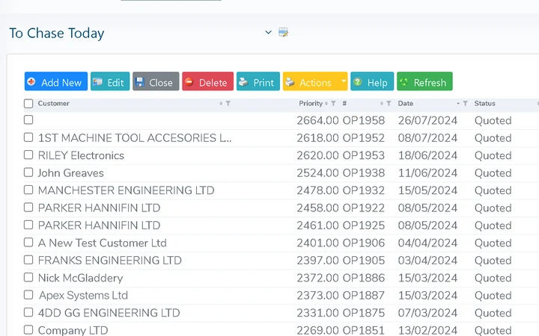Image resolution: width=539 pixels, height=336 pixels.
Task: Filter the # column
Action: click(x=389, y=103)
